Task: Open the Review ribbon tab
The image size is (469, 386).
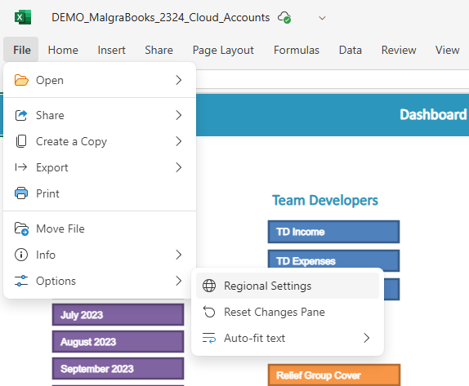Action: pos(399,50)
